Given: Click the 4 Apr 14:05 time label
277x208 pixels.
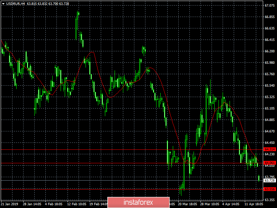Looking at the screenshot, I should coord(231,204).
